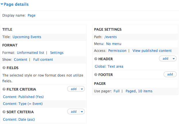
Task: Edit the Upcoming Events title
Action: click(27, 37)
